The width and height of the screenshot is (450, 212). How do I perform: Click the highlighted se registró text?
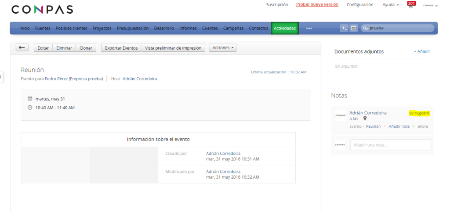click(419, 113)
